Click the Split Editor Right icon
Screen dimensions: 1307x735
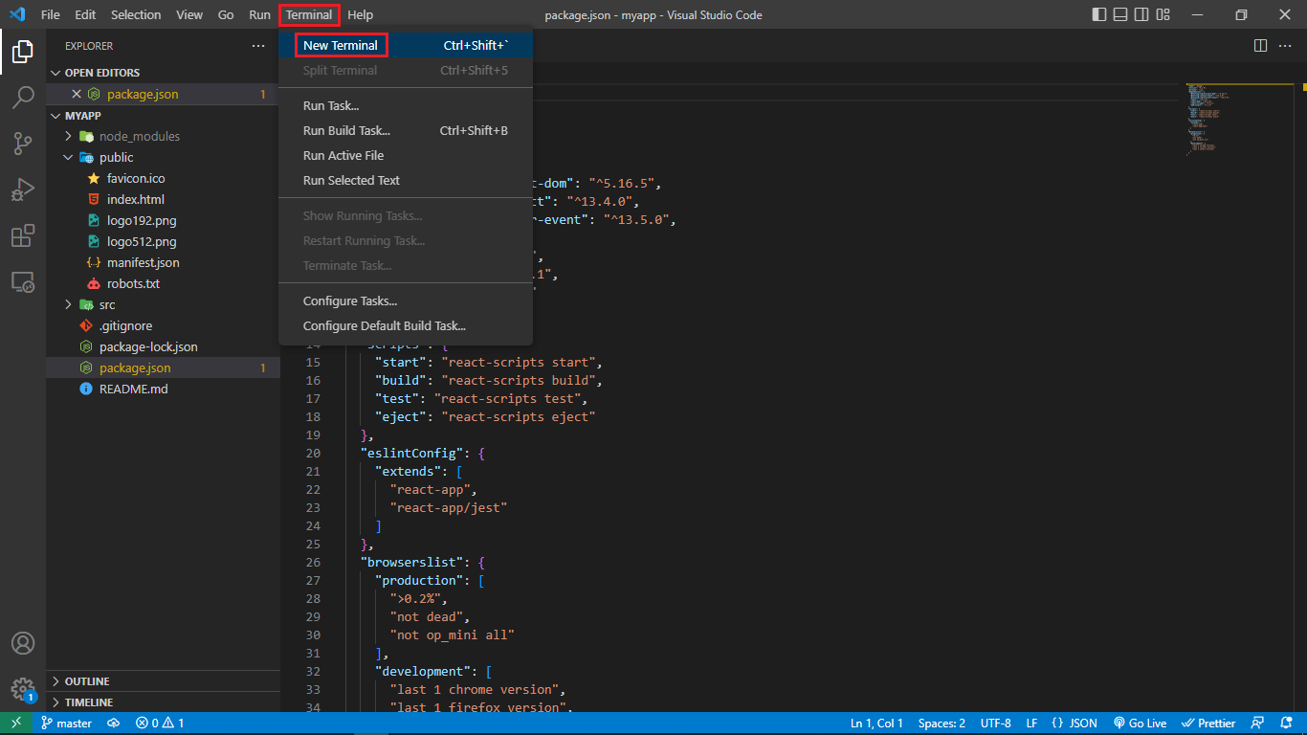click(x=1260, y=45)
